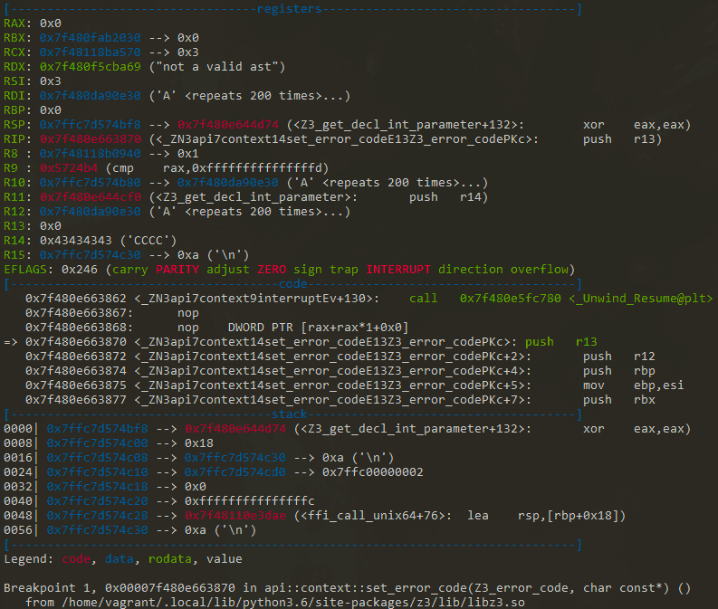
Task: Click the _Unwind_Resume@plt call target
Action: click(641, 299)
